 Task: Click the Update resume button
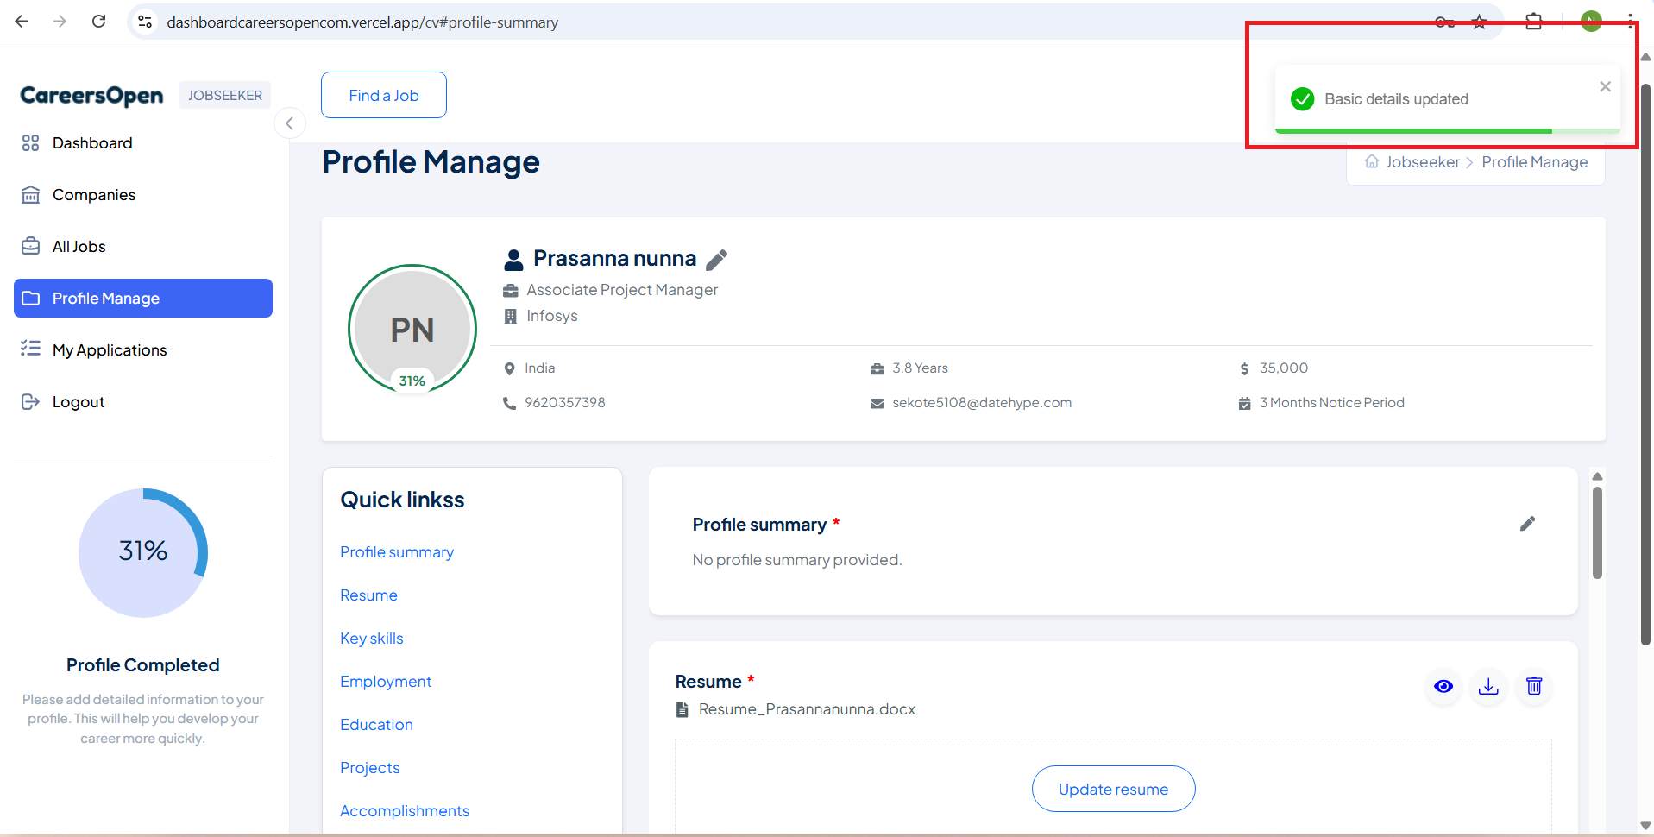pos(1113,789)
